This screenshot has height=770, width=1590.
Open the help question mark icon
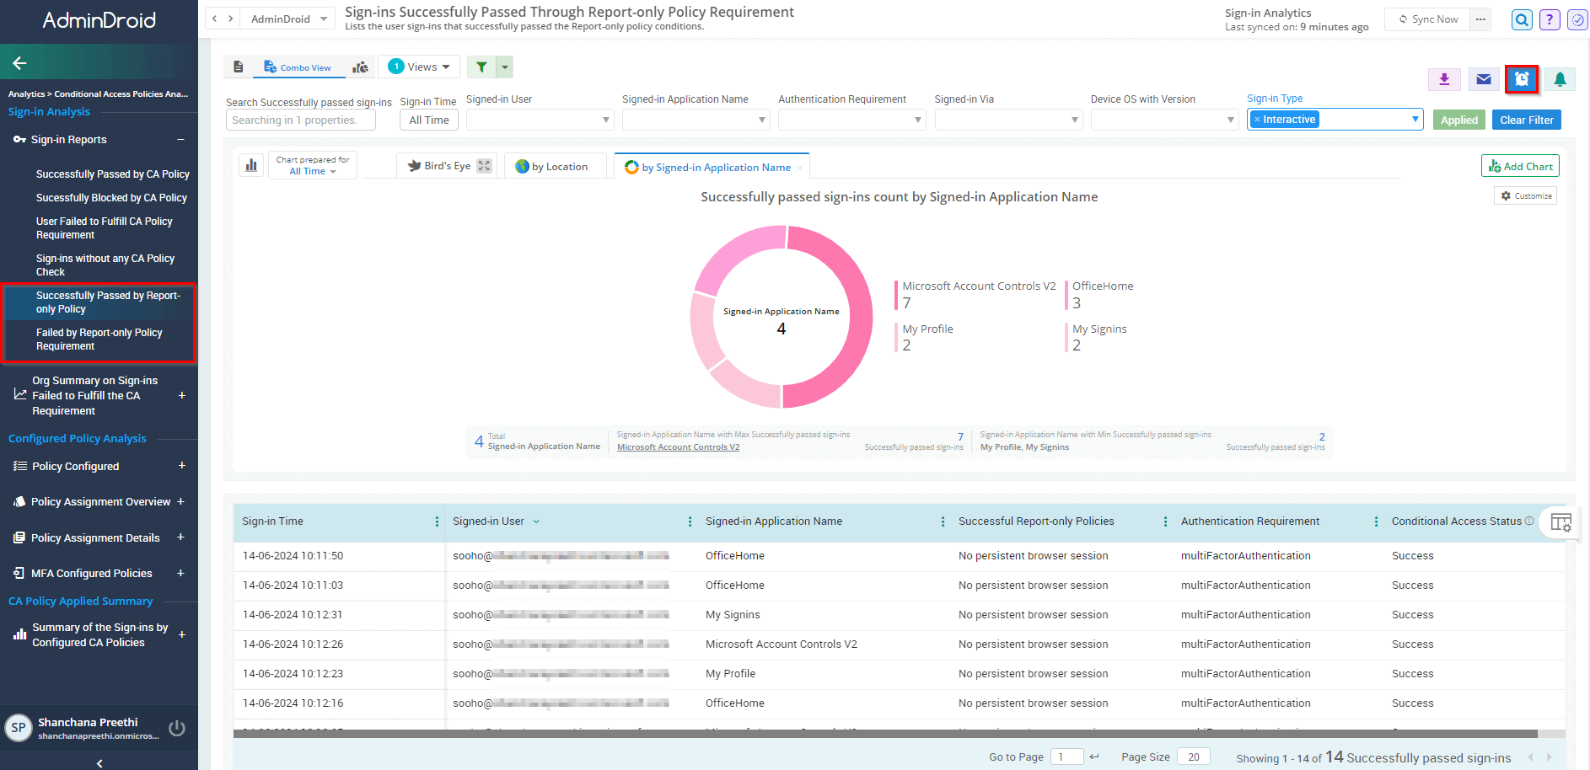coord(1549,19)
